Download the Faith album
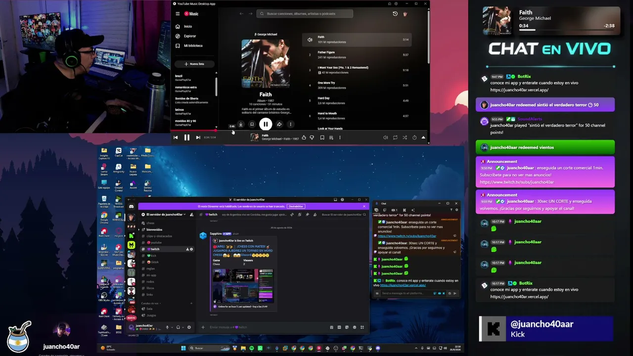 click(240, 125)
